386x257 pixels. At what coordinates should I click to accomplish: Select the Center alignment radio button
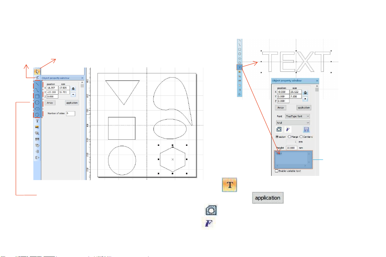[x=301, y=137]
